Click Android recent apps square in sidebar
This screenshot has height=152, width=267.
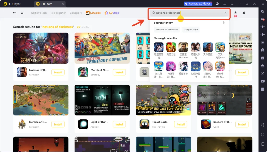tap(263, 144)
